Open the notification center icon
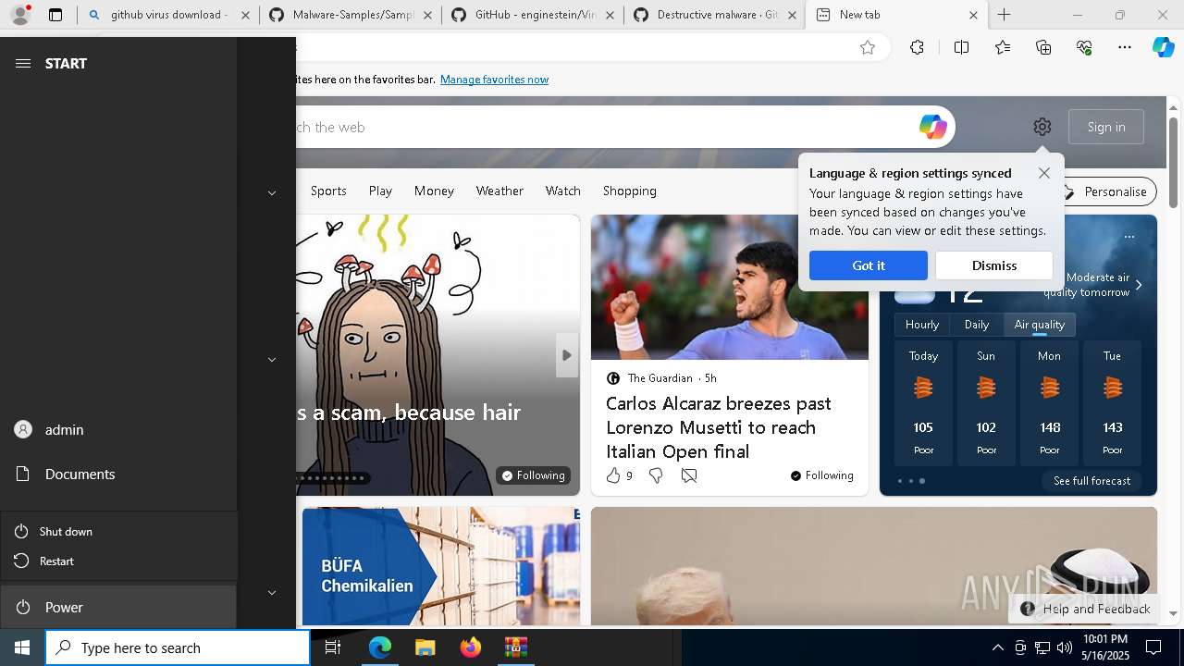The height and width of the screenshot is (666, 1184). pos(1153,647)
